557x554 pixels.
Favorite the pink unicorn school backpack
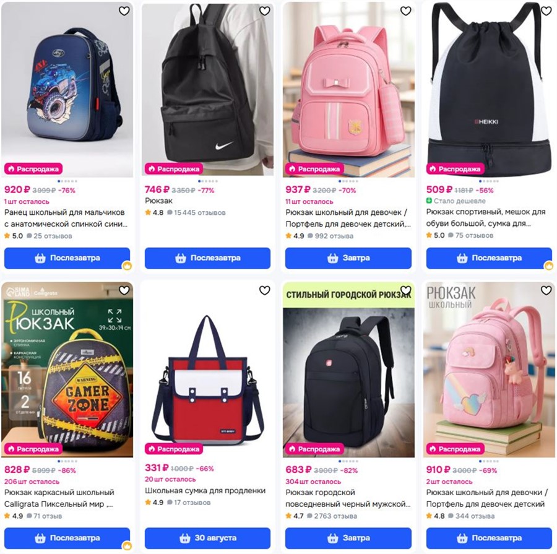click(x=546, y=290)
